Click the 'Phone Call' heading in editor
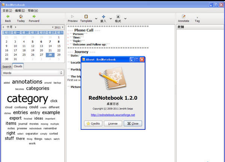The width and height of the screenshot is (225, 162). (84, 30)
